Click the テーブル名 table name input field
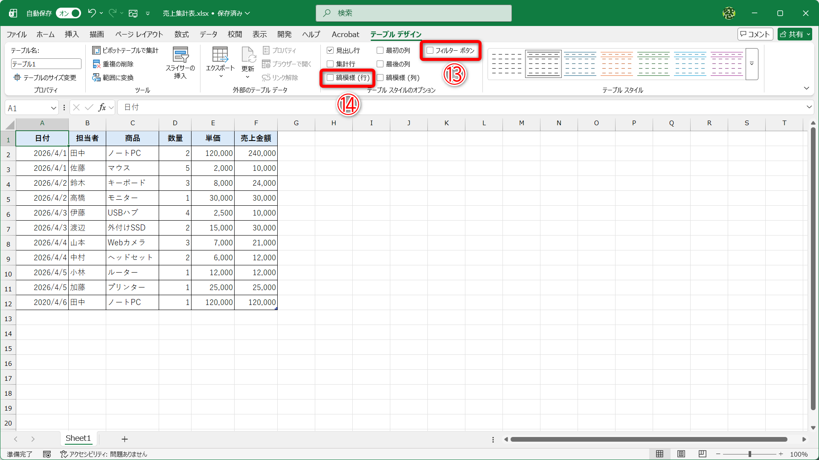Screen dimensions: 819x460 click(46, 64)
